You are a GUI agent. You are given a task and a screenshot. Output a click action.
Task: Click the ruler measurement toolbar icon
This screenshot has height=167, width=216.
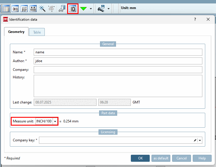33,9
